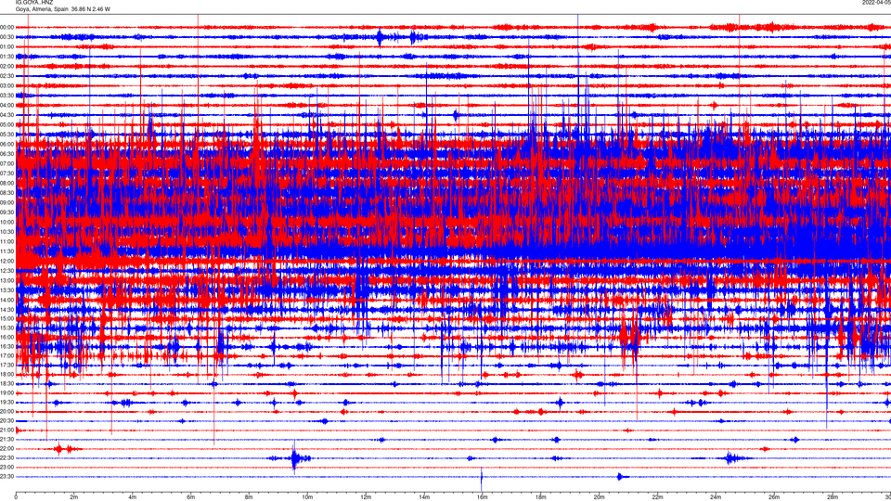Click the '28m' tick label on time axis
The height and width of the screenshot is (501, 891).
(x=832, y=497)
